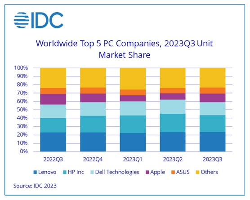
Task: Click the Dell segment in the 2023Q1 bar
Action: pos(133,108)
